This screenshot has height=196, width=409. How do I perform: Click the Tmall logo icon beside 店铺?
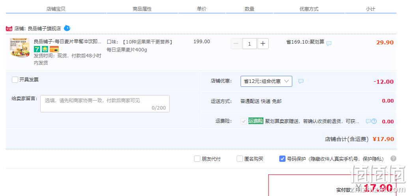coord(9,29)
